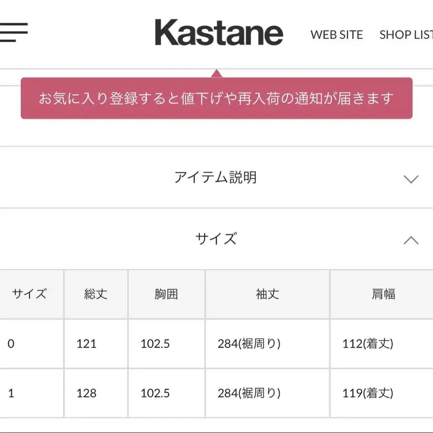Click the size 0 row label

tap(11, 344)
